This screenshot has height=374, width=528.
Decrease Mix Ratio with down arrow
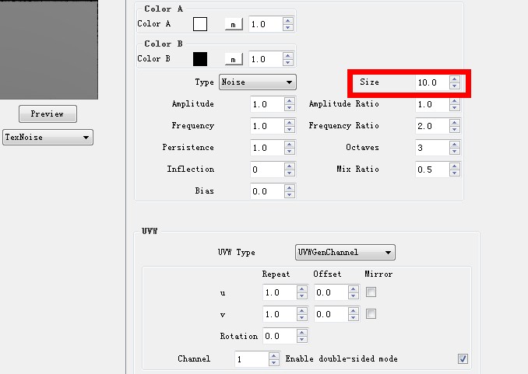pyautogui.click(x=455, y=173)
